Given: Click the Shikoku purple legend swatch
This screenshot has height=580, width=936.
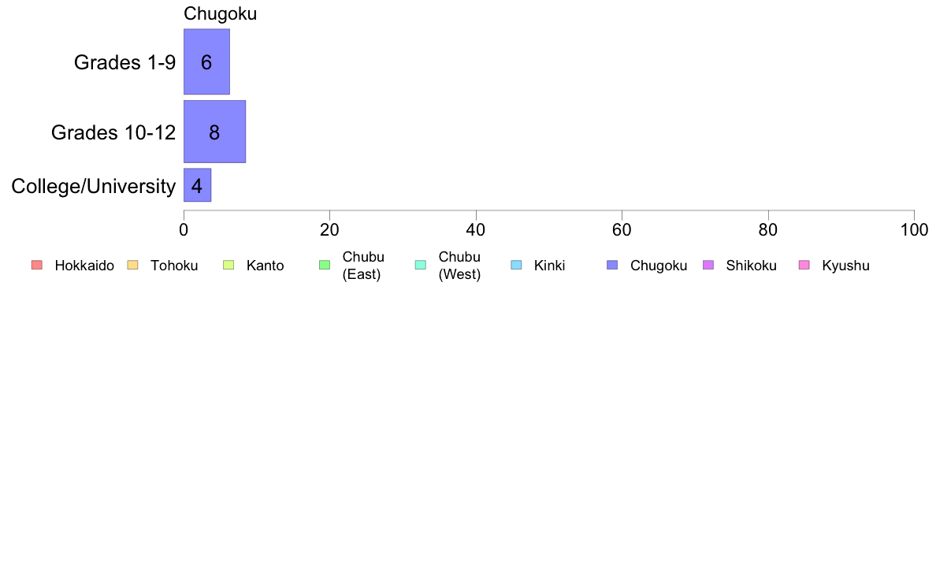Looking at the screenshot, I should coord(708,266).
